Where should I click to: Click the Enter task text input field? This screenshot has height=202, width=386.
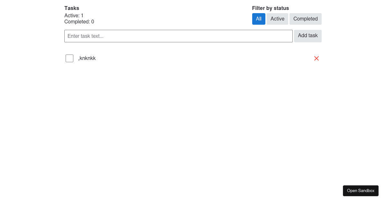pyautogui.click(x=179, y=36)
